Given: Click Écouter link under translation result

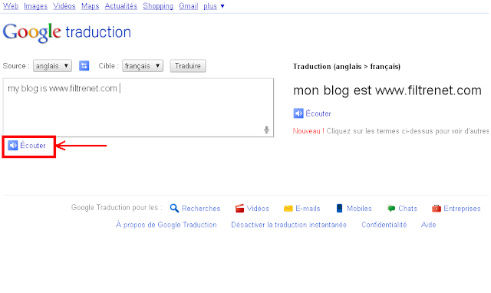Looking at the screenshot, I should pyautogui.click(x=318, y=114).
